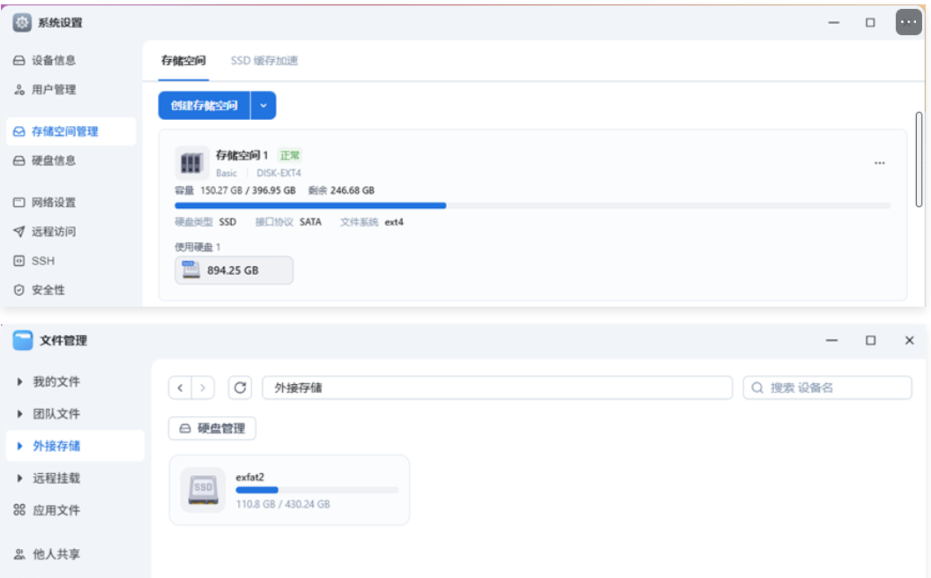Click the 用户管理 person icon
This screenshot has width=931, height=578.
click(x=19, y=90)
